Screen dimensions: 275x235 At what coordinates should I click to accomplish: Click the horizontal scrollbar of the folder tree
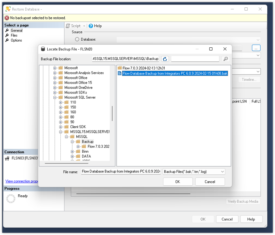67,163
